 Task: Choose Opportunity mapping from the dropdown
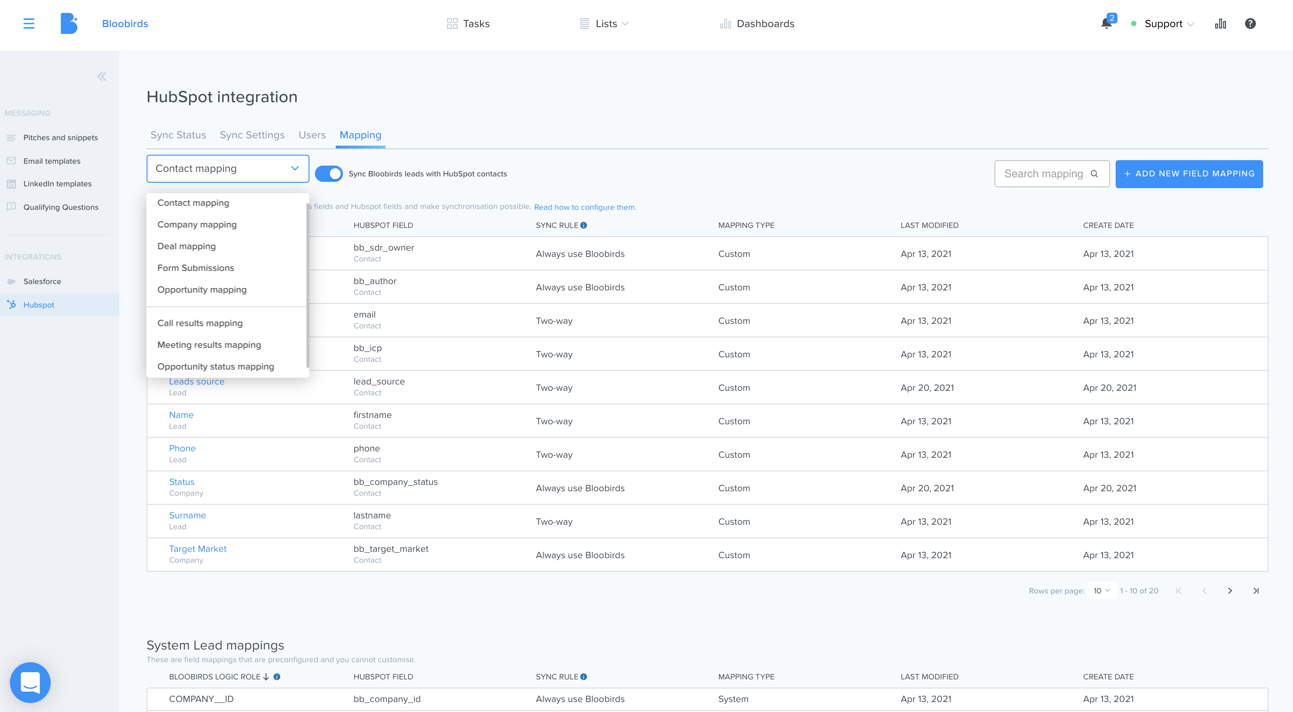click(x=202, y=290)
